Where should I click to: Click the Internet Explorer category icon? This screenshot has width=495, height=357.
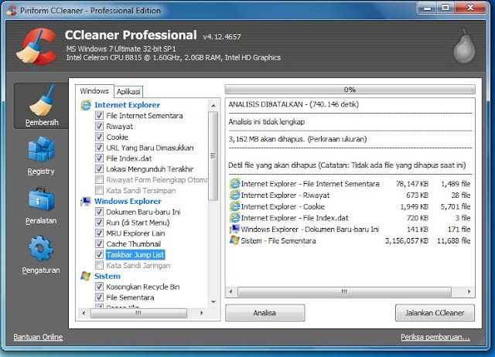tap(86, 105)
